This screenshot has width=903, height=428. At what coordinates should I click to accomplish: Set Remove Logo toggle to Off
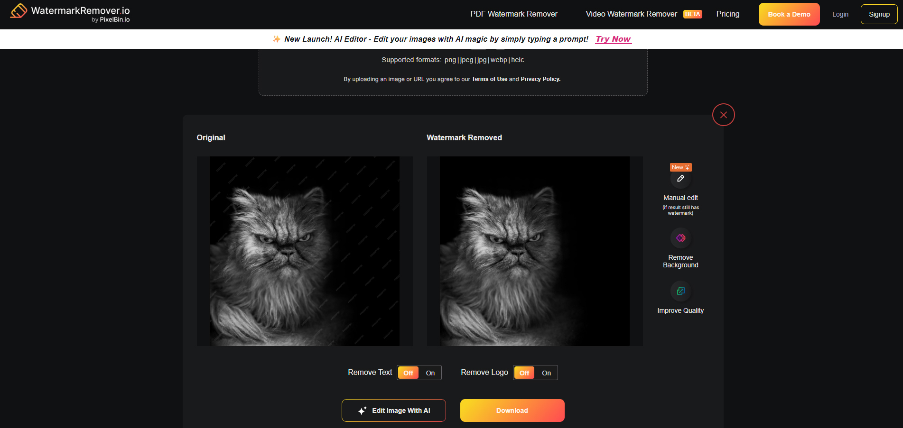[524, 373]
